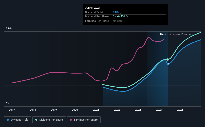Click the Jun 01 2024 tooltip date header

(x=93, y=8)
